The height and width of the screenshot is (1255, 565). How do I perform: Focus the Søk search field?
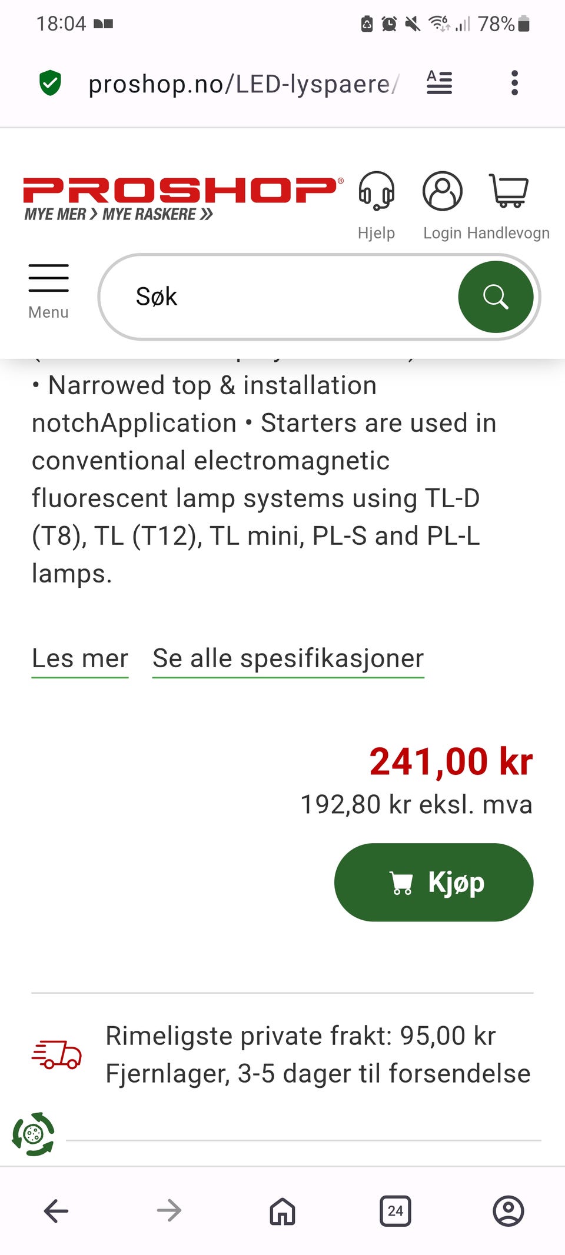[x=280, y=297]
